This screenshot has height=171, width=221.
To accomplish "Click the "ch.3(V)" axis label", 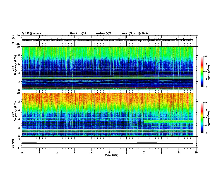I will click(x=13, y=143).
